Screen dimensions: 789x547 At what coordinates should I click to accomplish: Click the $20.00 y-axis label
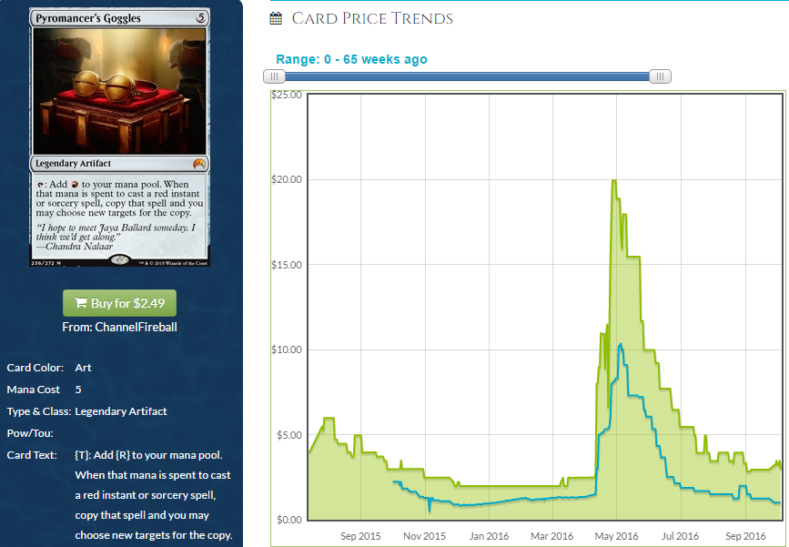pos(287,179)
